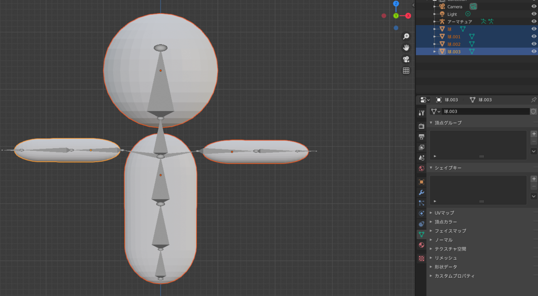This screenshot has height=296, width=538.
Task: Toggle visibility of 球.003 object
Action: click(x=534, y=51)
